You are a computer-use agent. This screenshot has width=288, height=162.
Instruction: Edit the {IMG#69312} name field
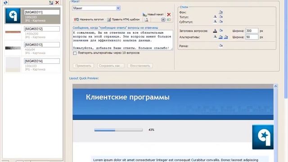[x=42, y=29]
